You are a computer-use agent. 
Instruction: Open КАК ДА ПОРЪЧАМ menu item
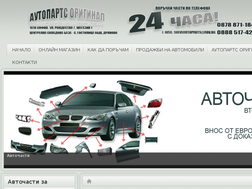tap(108, 50)
